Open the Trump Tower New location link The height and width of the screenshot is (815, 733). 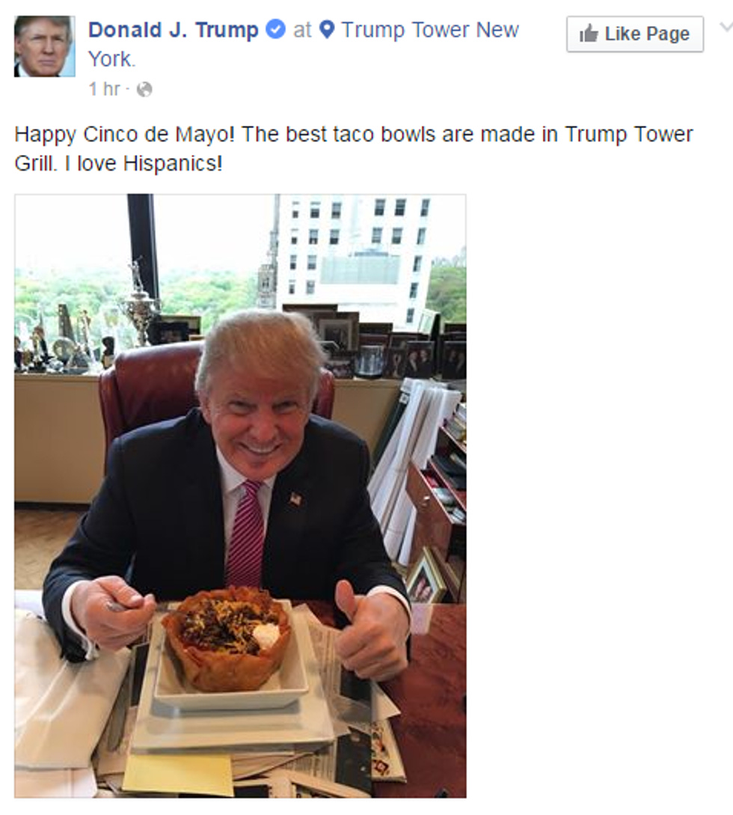click(x=430, y=30)
